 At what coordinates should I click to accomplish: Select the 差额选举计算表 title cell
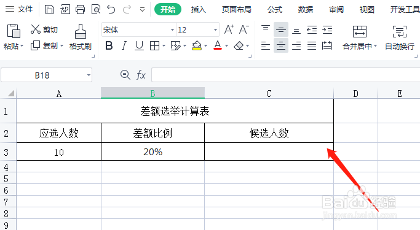point(175,111)
